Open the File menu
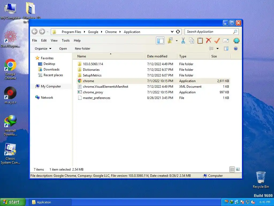This screenshot has width=274, height=206. (x=35, y=41)
